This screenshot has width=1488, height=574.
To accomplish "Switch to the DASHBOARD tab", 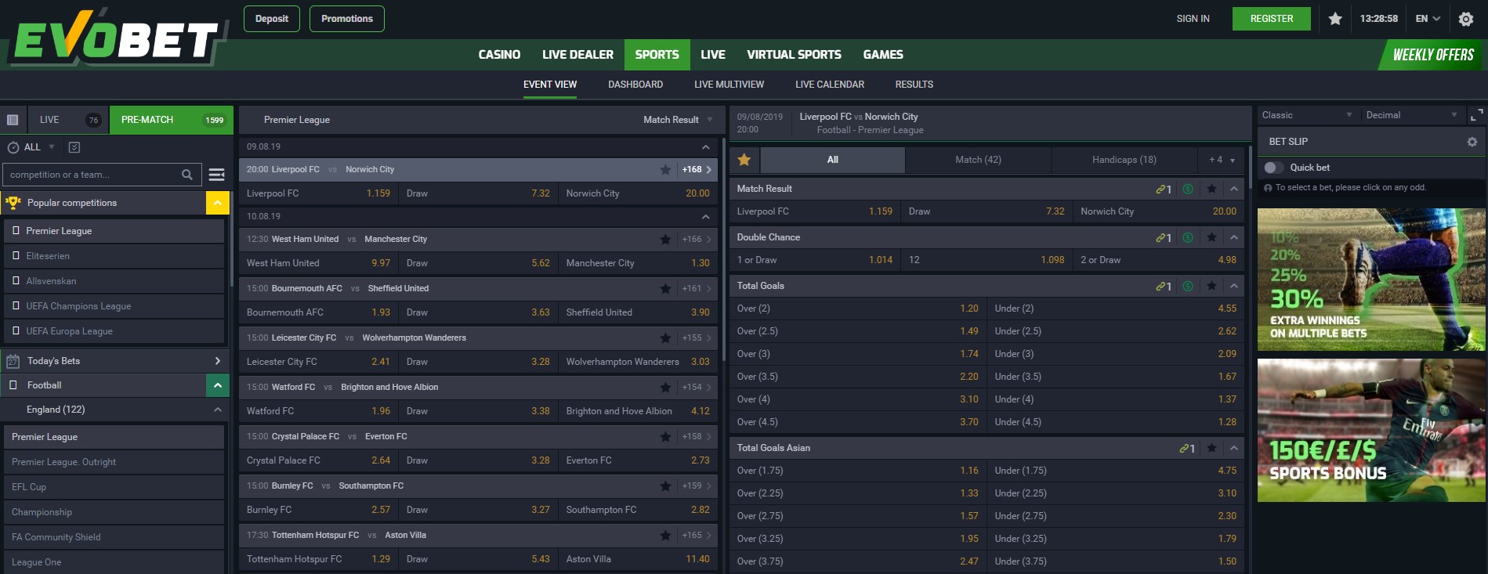I will pos(635,85).
